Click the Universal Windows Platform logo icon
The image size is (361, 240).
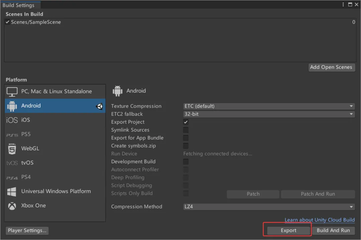coord(12,192)
